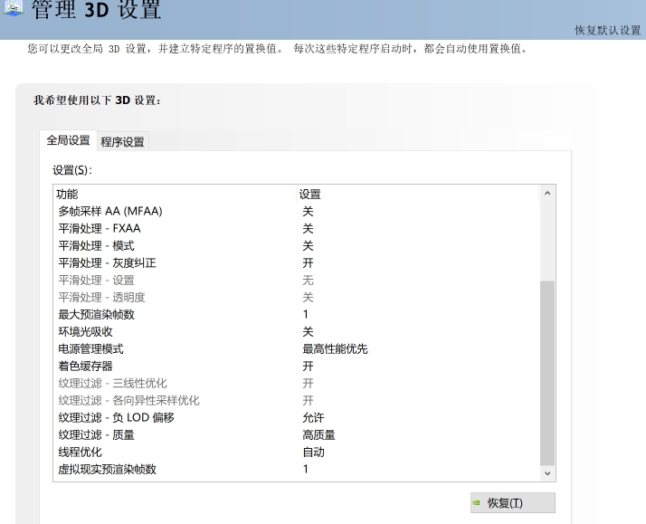Click the value 1 for 虚拟现实预渲染帧数
This screenshot has width=646, height=524.
click(x=306, y=469)
